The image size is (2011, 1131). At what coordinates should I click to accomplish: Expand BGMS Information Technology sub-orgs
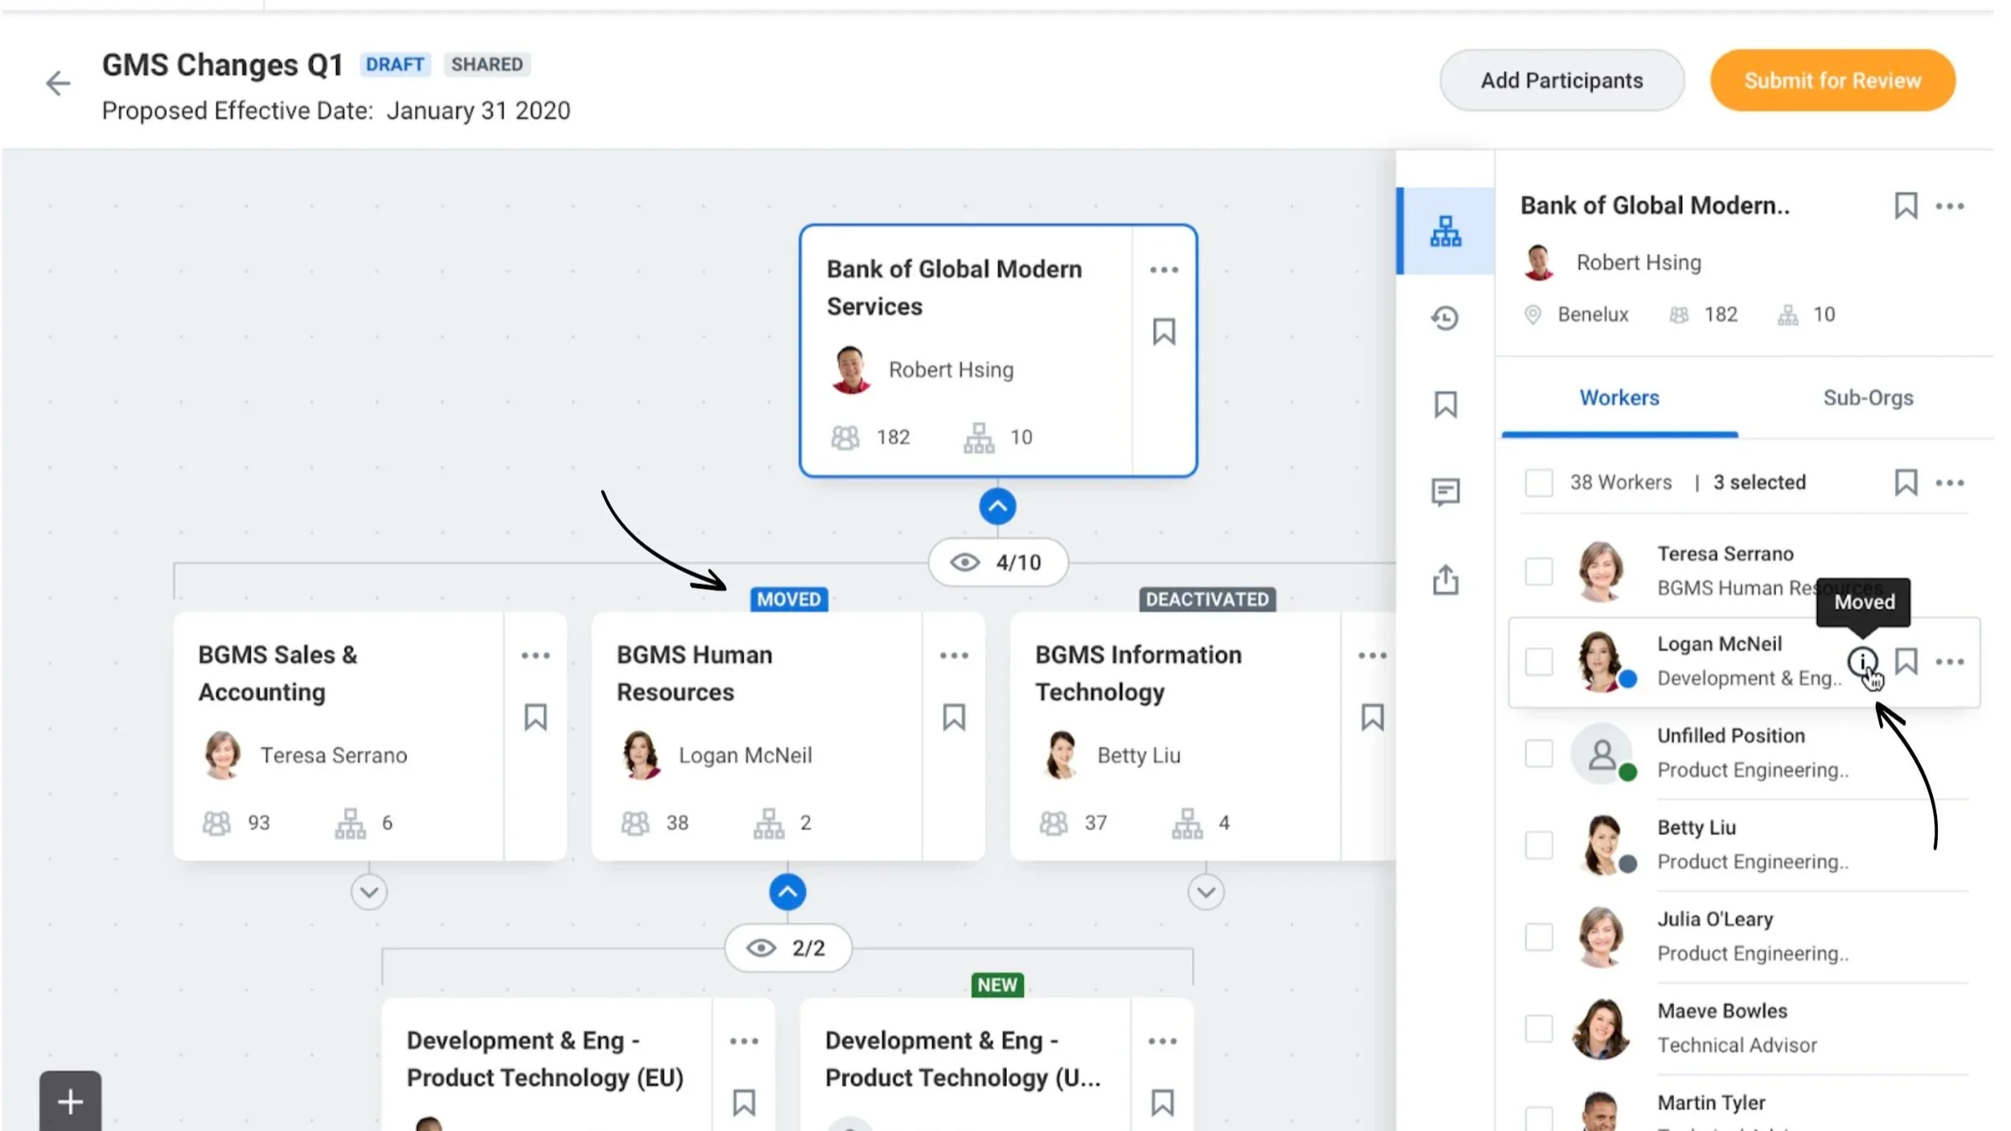coord(1205,892)
